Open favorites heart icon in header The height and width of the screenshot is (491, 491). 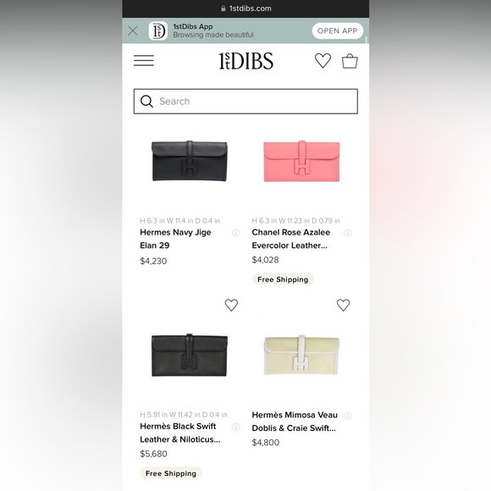(323, 60)
